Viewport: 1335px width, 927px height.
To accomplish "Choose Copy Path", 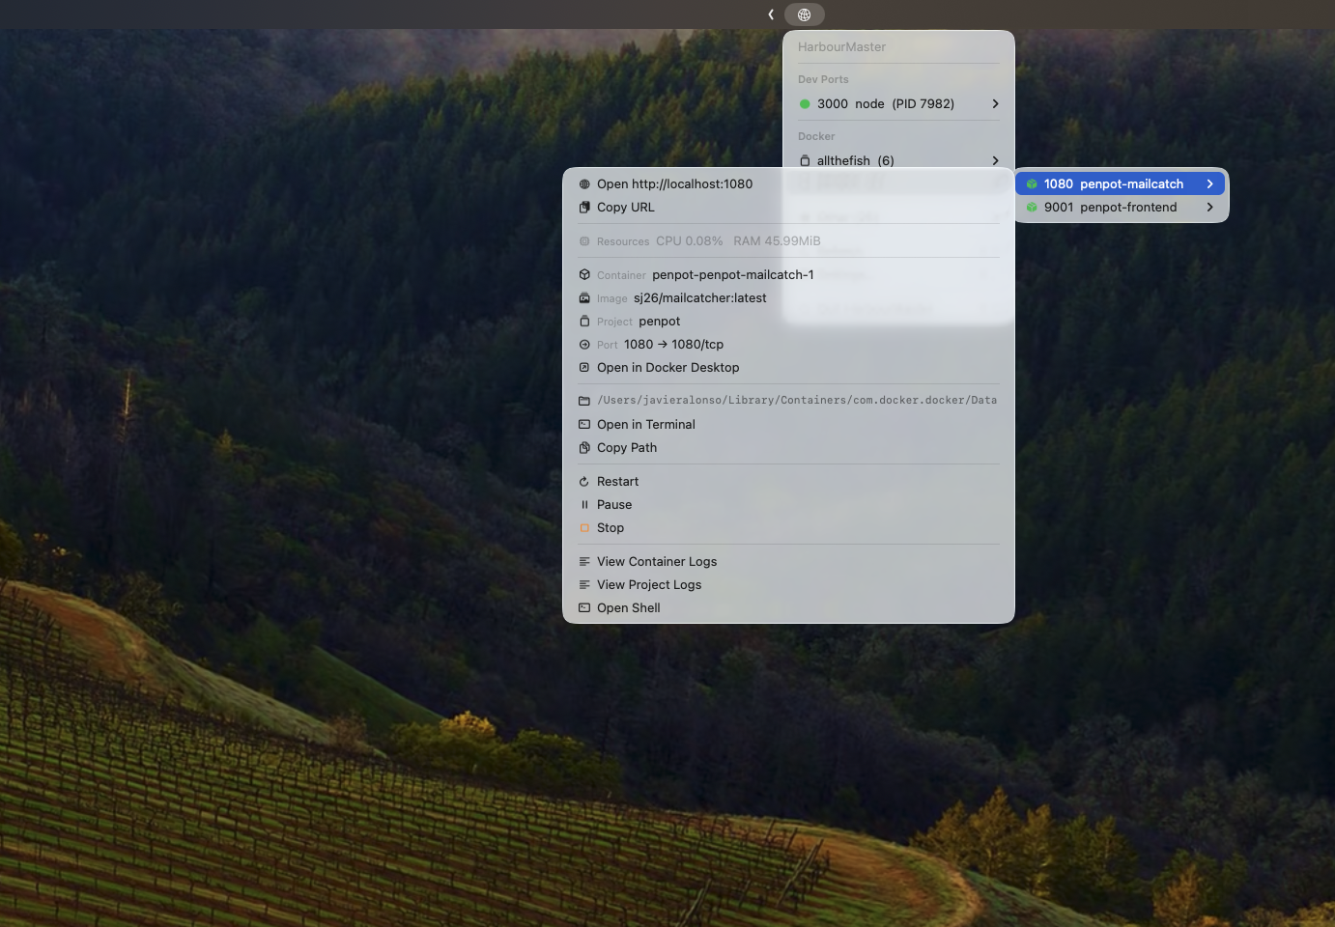I will point(788,447).
